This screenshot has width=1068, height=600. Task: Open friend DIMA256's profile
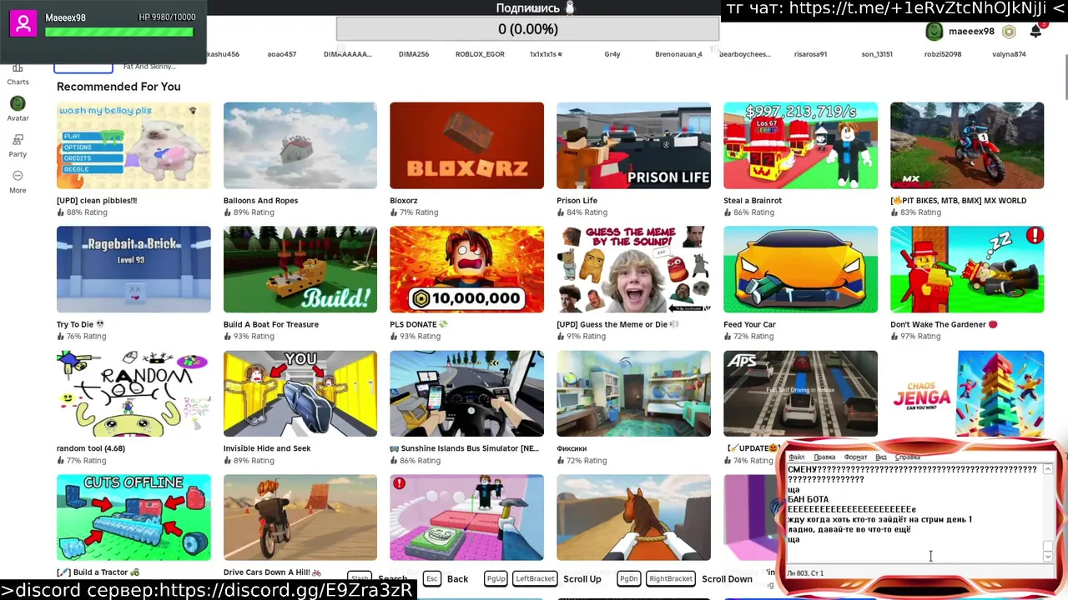pyautogui.click(x=414, y=54)
